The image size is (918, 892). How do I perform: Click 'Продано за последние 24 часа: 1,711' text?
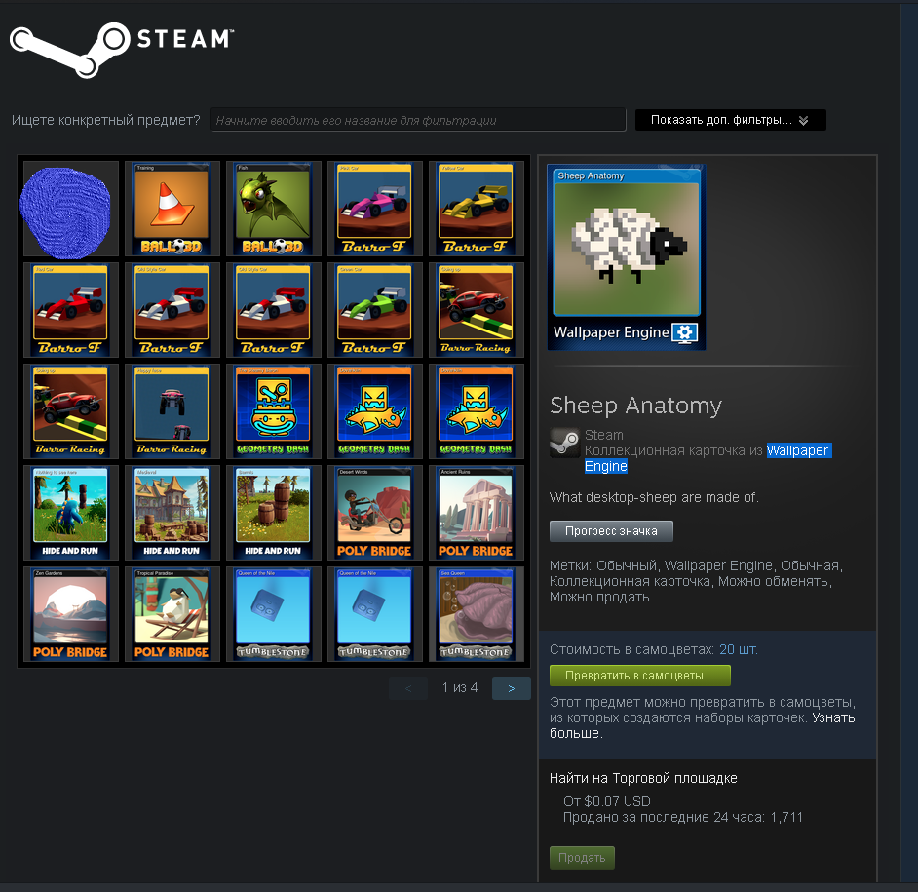click(682, 817)
